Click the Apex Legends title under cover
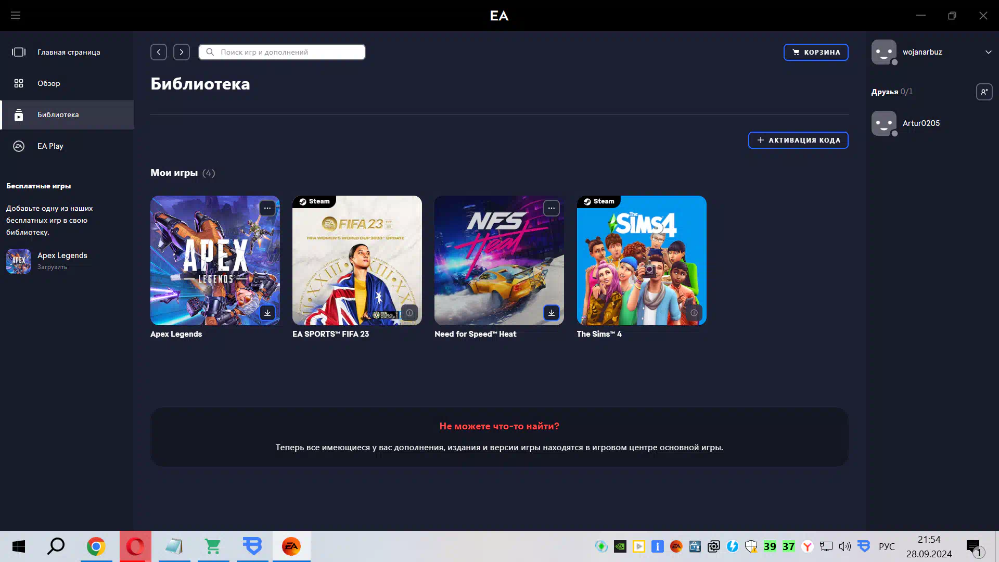This screenshot has height=562, width=999. [176, 334]
